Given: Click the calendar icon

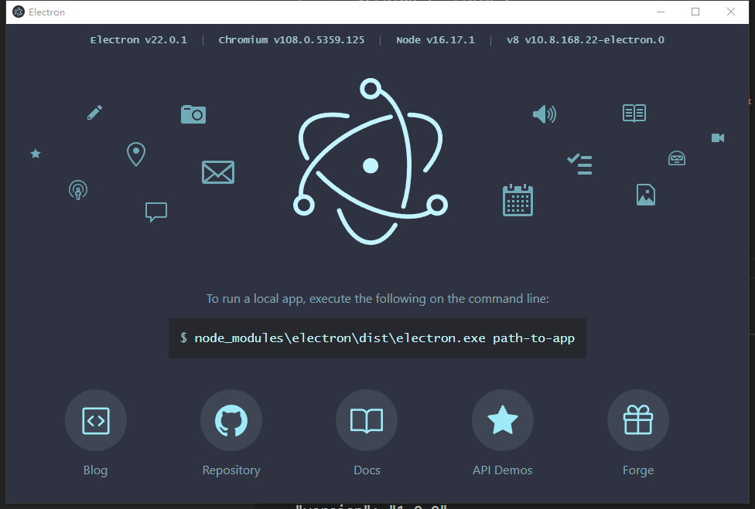Looking at the screenshot, I should [x=518, y=200].
